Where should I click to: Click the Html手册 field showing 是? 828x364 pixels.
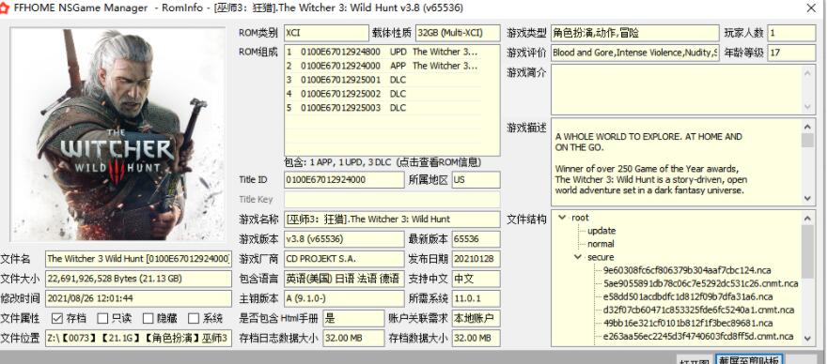[353, 318]
